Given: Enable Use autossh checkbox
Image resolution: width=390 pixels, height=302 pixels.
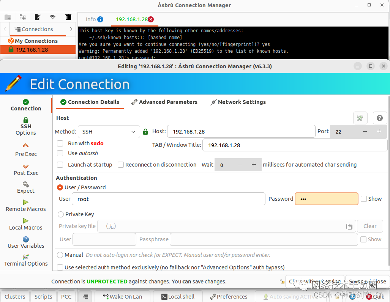Looking at the screenshot, I should (x=60, y=153).
